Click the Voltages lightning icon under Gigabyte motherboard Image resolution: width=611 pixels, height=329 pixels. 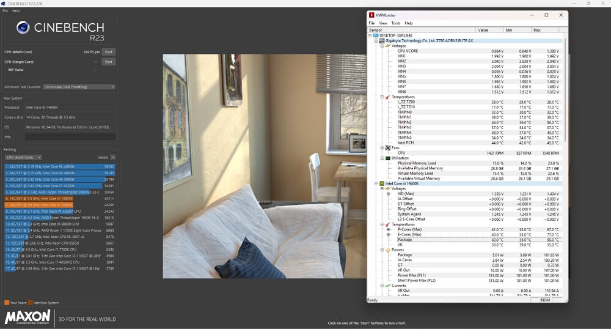click(387, 46)
